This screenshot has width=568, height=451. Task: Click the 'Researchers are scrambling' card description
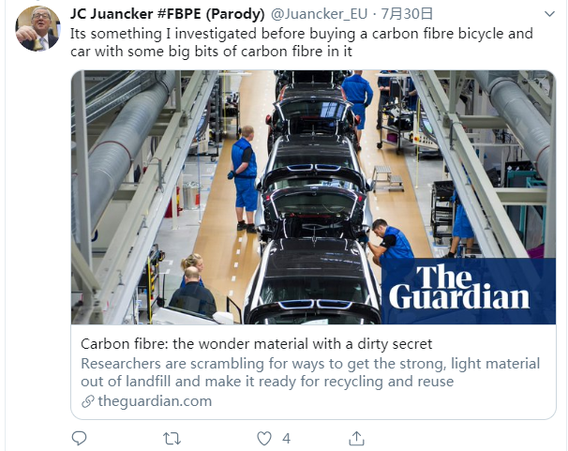pyautogui.click(x=310, y=372)
